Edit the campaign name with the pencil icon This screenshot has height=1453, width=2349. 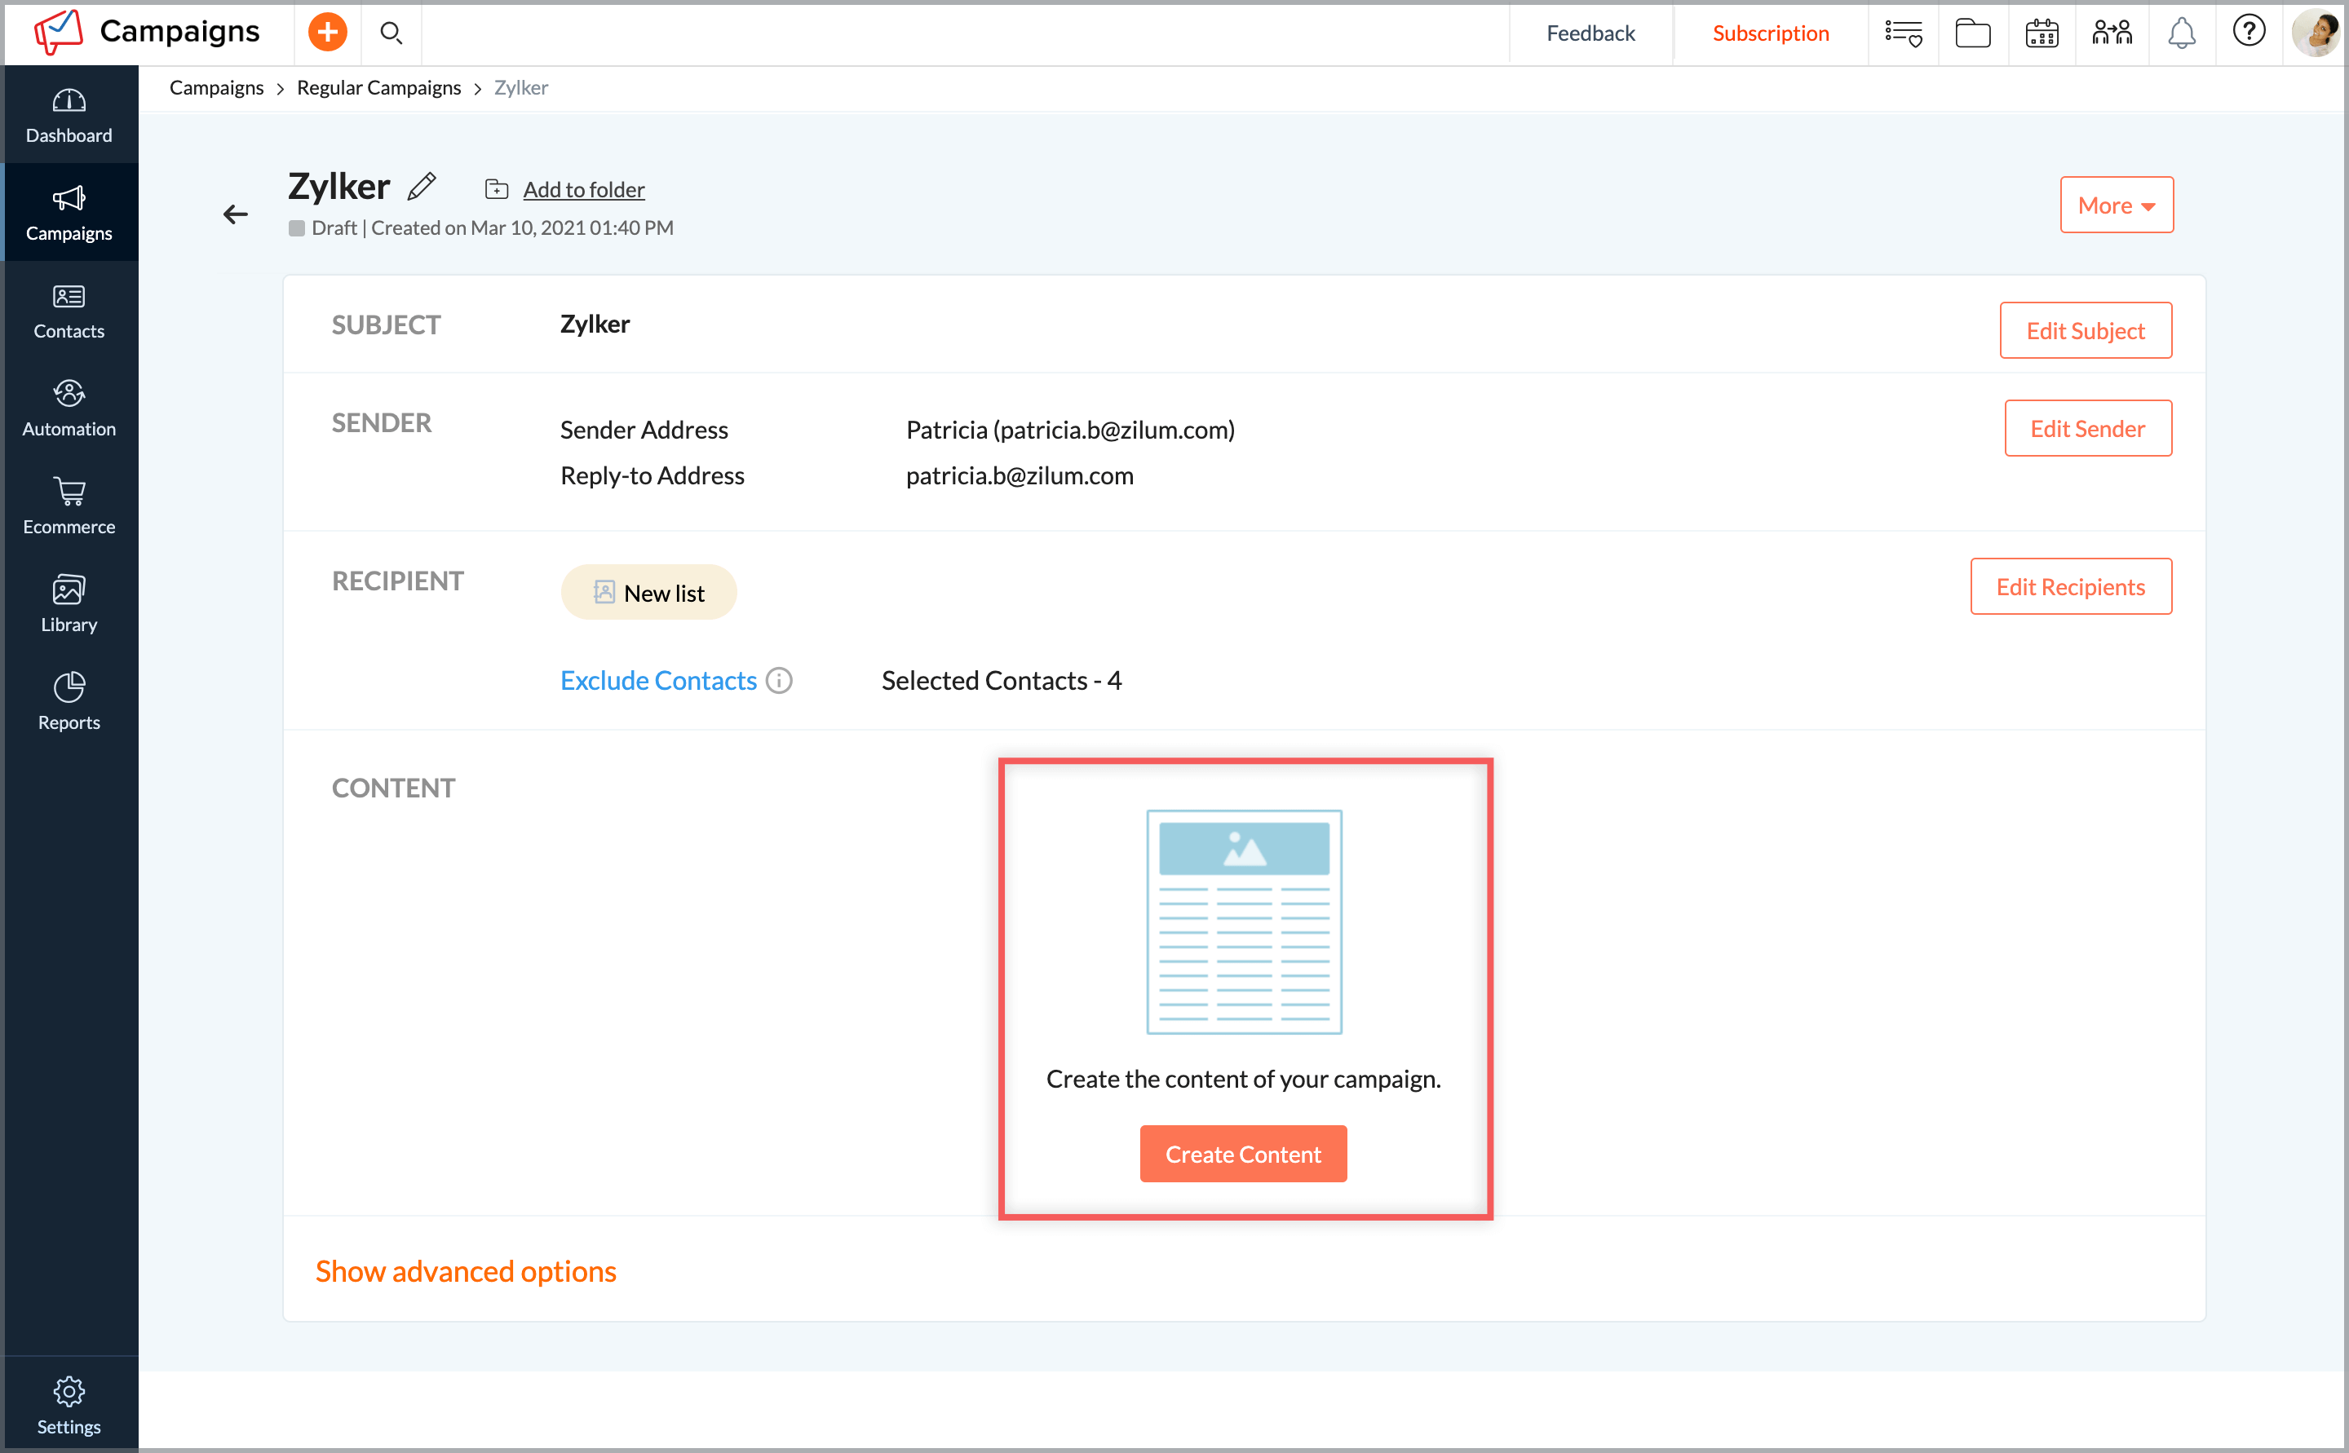click(422, 187)
